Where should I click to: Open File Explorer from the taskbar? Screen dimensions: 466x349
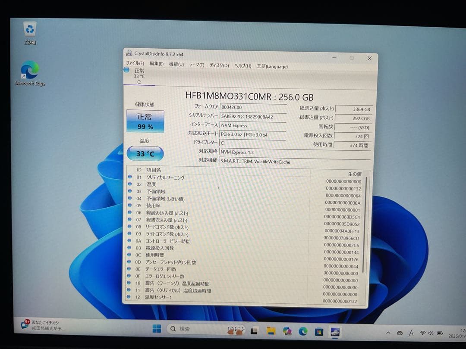(x=271, y=330)
